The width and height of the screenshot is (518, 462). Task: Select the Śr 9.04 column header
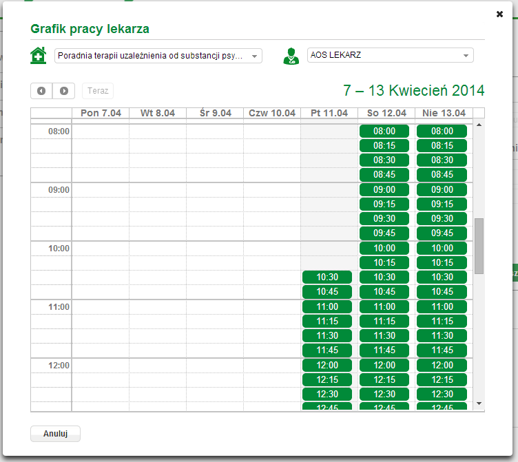(215, 113)
